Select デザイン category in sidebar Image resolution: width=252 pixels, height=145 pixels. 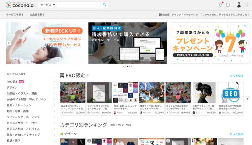click(x=31, y=88)
